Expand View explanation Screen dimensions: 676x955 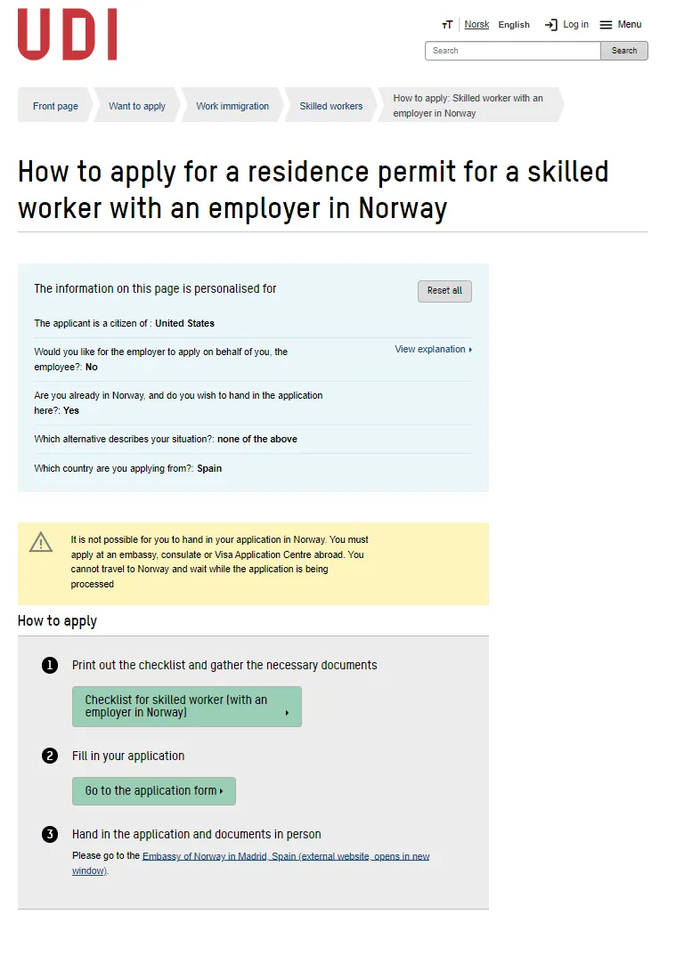pos(433,349)
